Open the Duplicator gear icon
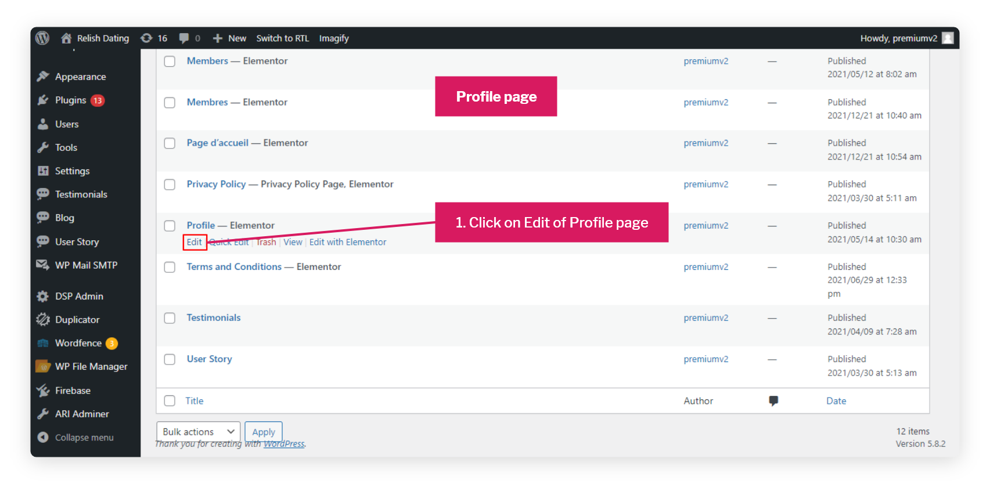Screen dimensions: 990x491 (x=43, y=319)
